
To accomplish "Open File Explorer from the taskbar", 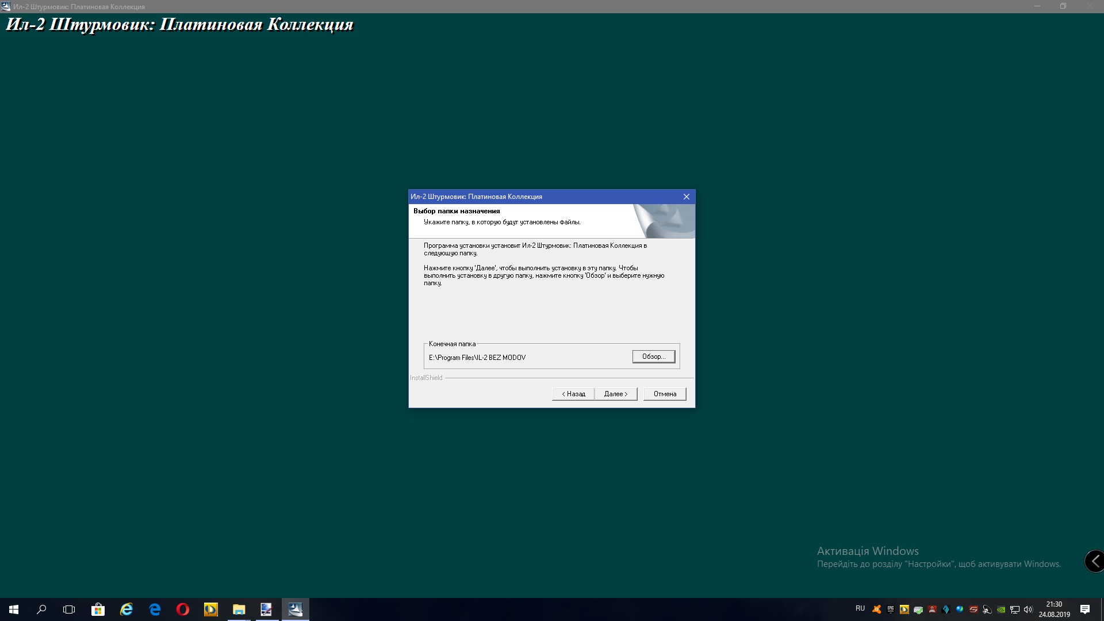I will coord(239,609).
